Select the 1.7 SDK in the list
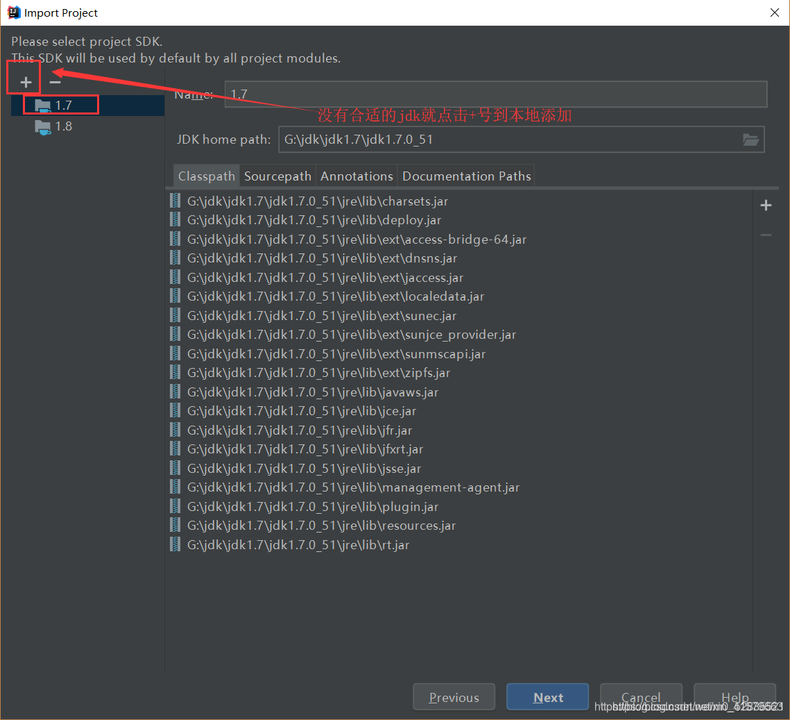 [87, 106]
